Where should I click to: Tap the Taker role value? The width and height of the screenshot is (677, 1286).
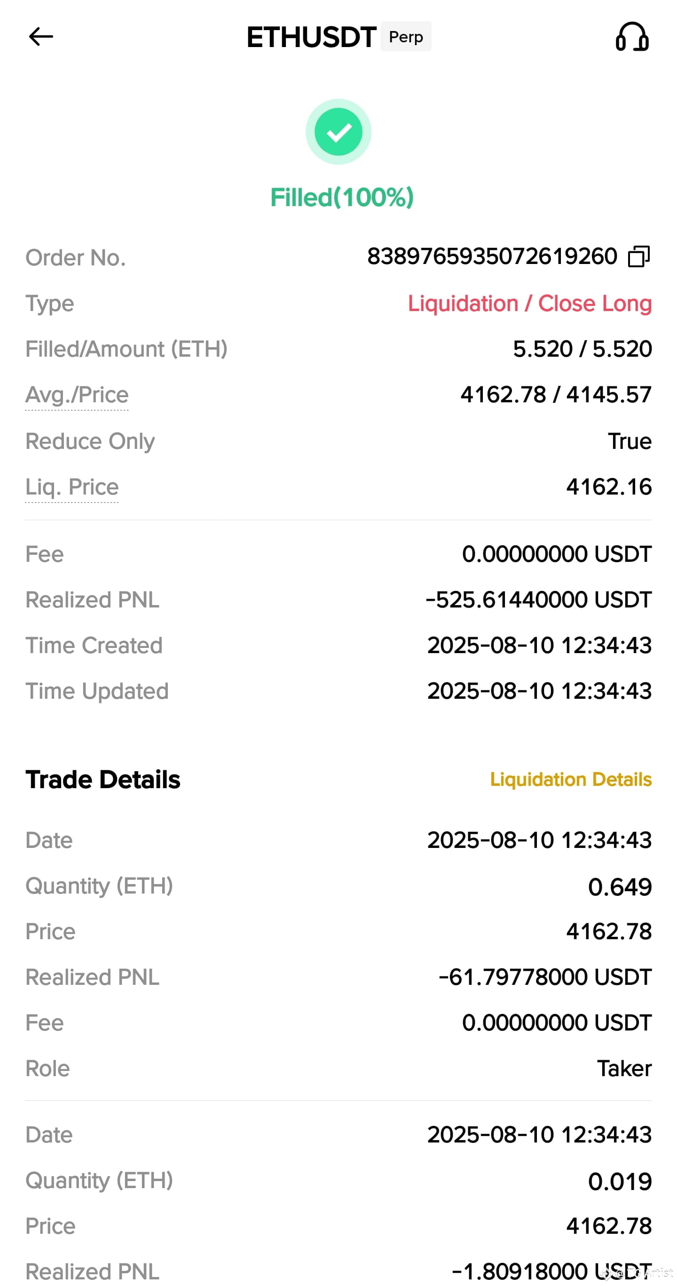624,1068
